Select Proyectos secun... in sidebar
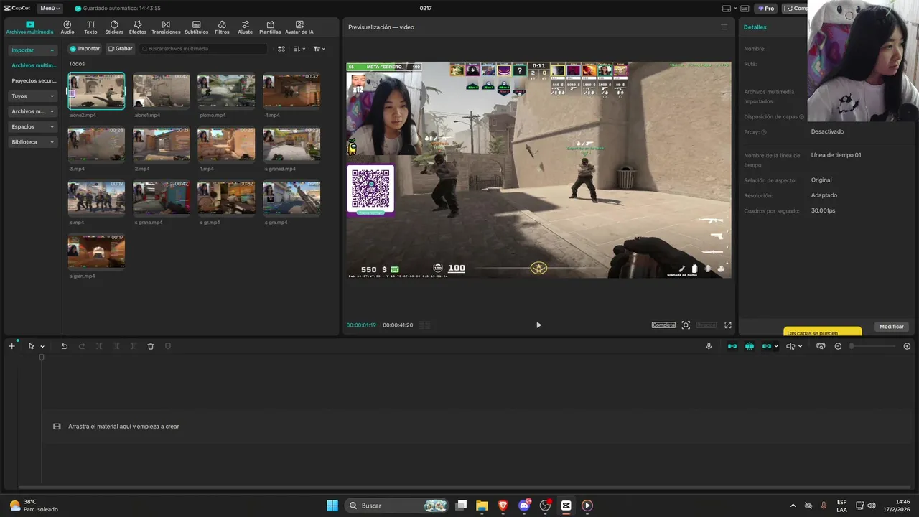Image resolution: width=919 pixels, height=517 pixels. pos(34,81)
